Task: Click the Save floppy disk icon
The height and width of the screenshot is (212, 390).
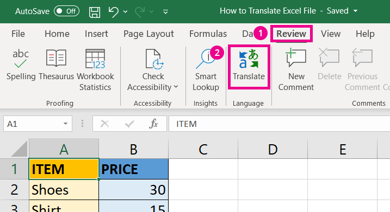Action: pos(95,11)
